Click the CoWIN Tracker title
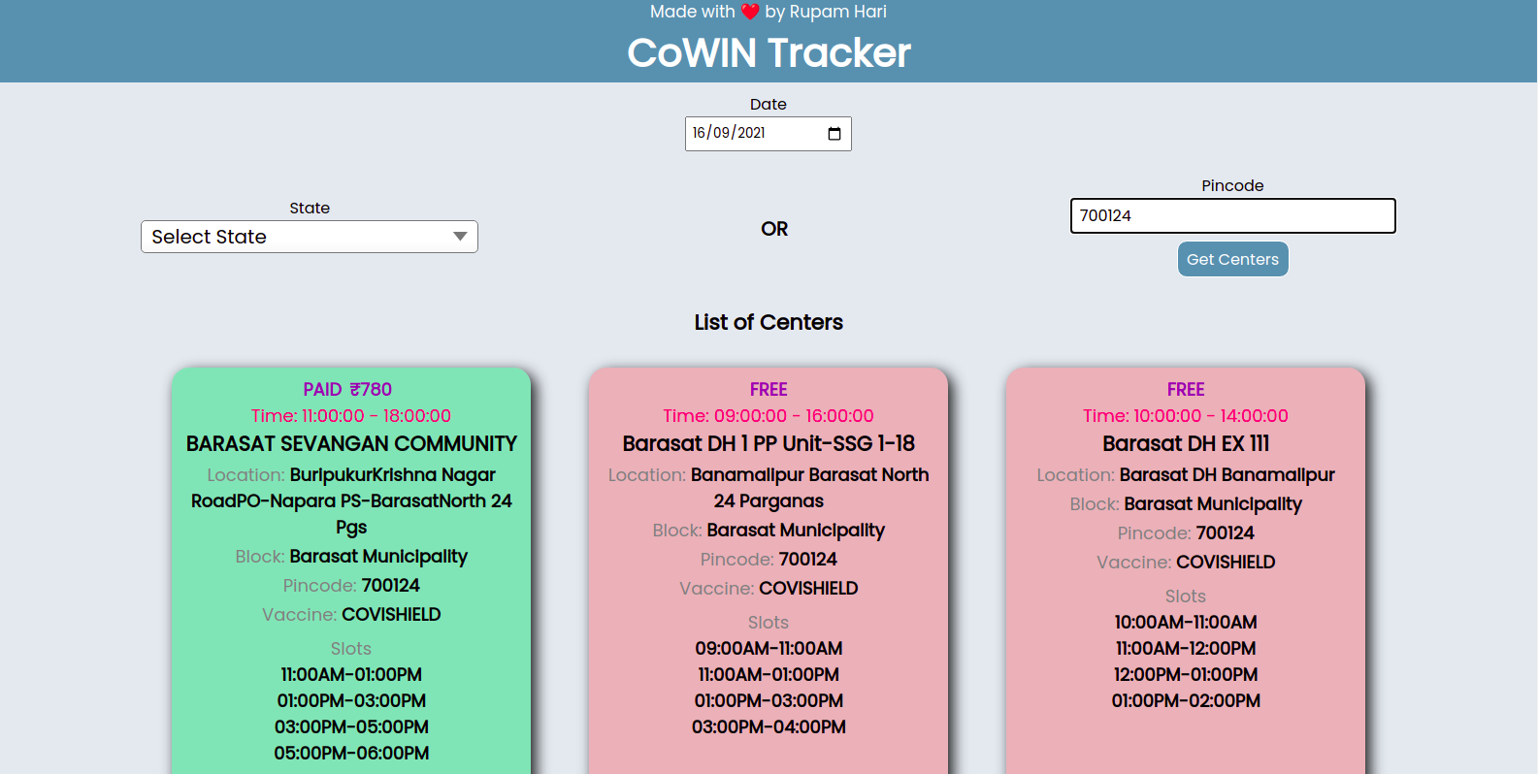The image size is (1538, 774). pos(769,53)
